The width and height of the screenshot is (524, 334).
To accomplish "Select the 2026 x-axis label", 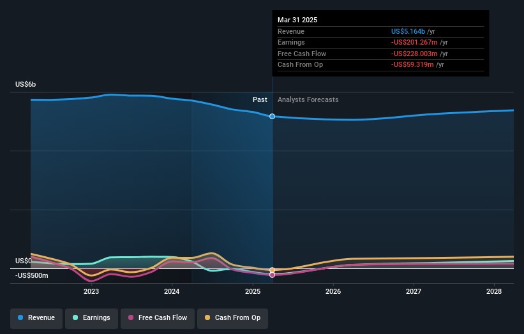I will coord(333,292).
